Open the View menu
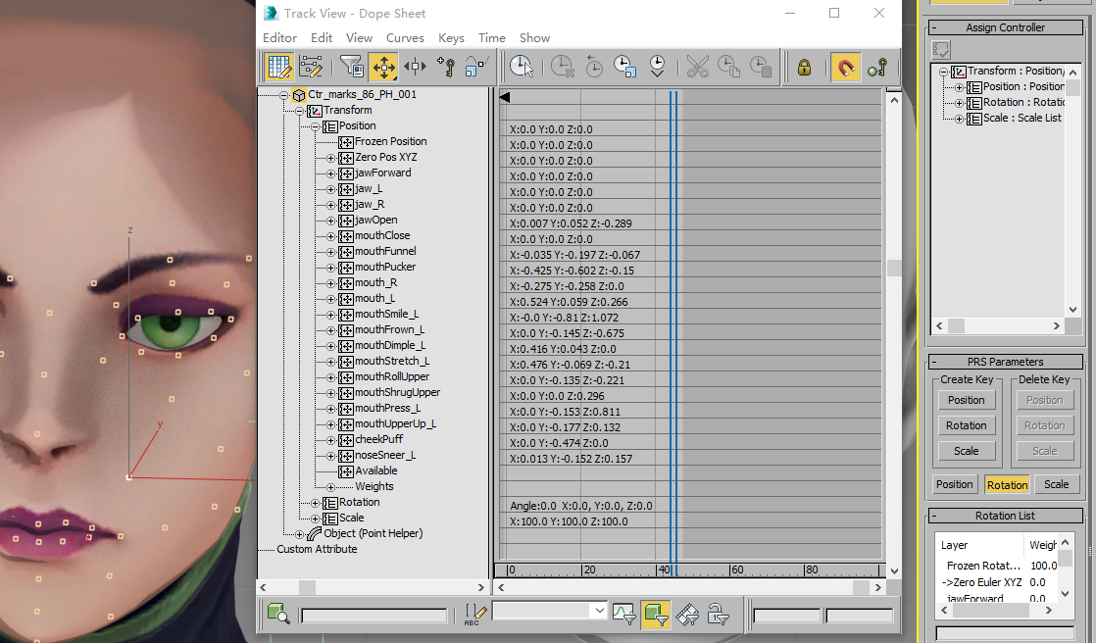This screenshot has width=1096, height=643. click(359, 38)
